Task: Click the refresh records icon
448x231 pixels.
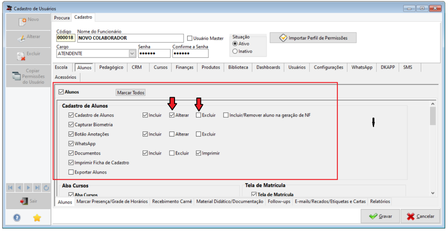Action: pyautogui.click(x=46, y=188)
